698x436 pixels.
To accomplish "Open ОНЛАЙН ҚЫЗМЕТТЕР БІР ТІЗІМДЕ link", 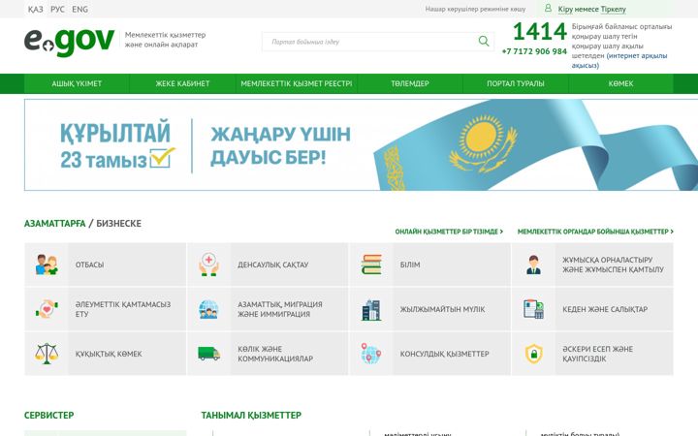I will 449,232.
